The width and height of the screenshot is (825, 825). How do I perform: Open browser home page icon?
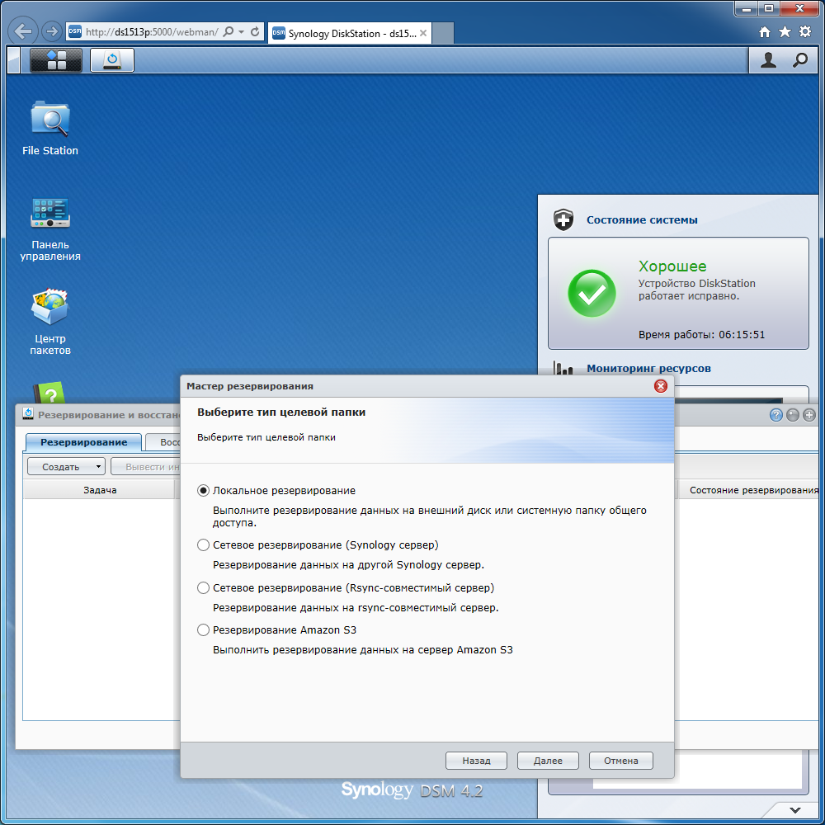[x=765, y=32]
